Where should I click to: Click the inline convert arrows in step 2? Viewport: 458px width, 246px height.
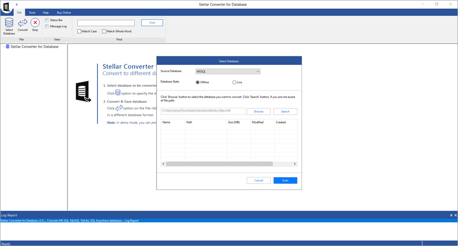click(x=119, y=108)
